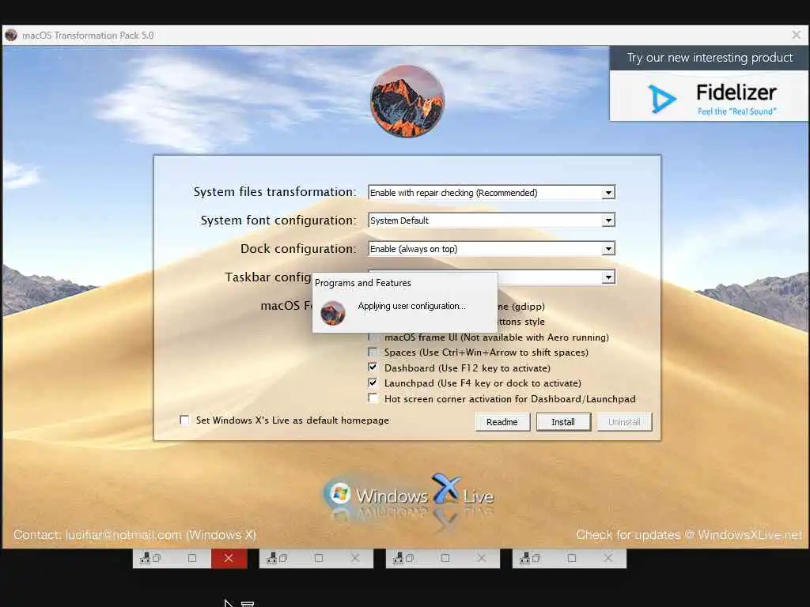The width and height of the screenshot is (810, 607).
Task: Toggle the macOS frame UI checkbox
Action: coord(373,337)
